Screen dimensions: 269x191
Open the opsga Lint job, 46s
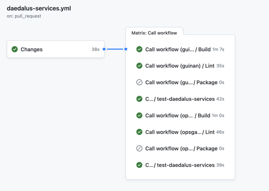pos(180,132)
